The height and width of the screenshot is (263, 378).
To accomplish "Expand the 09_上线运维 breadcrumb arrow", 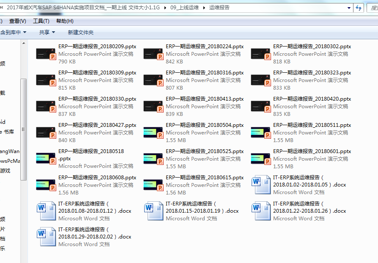I will [x=204, y=8].
